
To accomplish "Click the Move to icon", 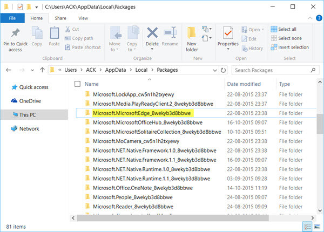I will (115, 33).
